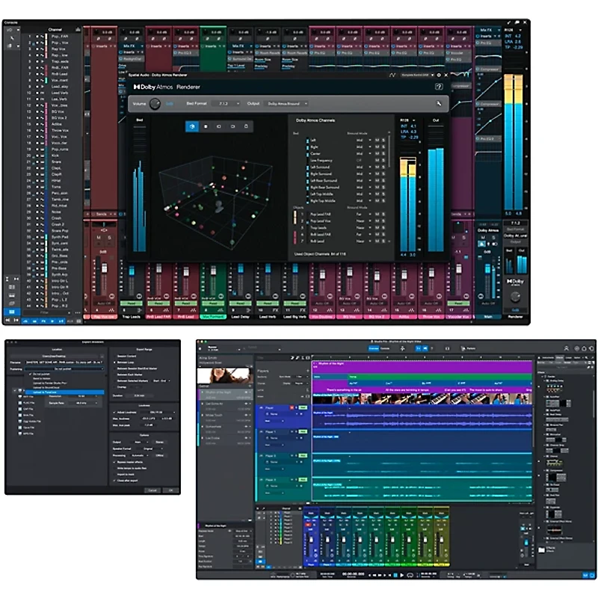Mute the Lead Delay channel in the mixer
This screenshot has width=598, height=598.
coord(232,312)
